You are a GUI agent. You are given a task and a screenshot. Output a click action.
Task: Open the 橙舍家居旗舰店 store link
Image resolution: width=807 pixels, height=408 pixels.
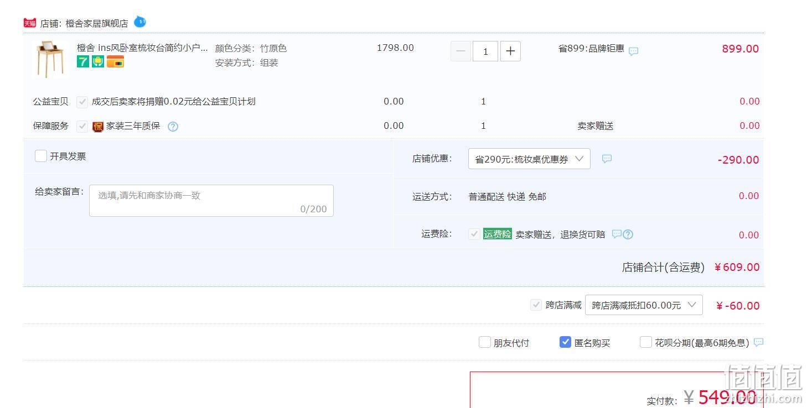(97, 23)
